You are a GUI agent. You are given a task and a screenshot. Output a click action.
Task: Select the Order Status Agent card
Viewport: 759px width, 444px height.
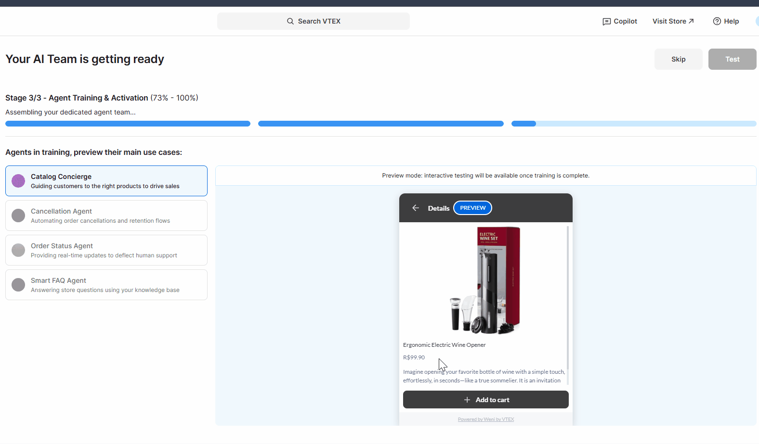pos(106,250)
